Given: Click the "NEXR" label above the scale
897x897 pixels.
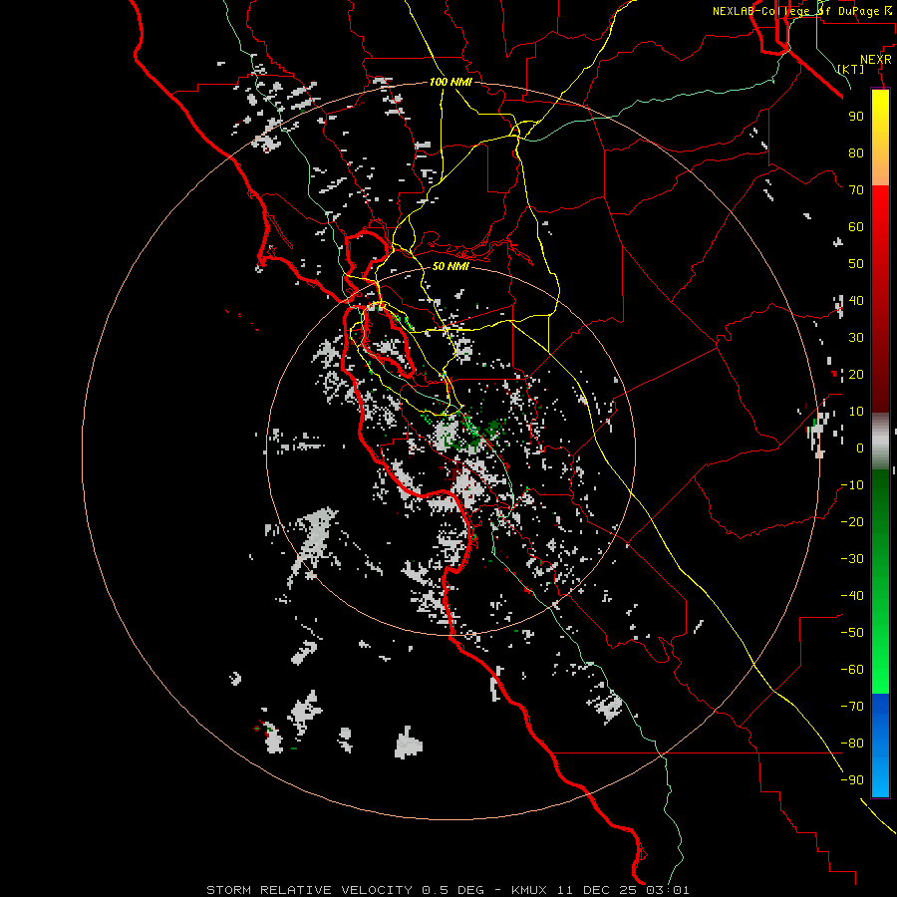Looking at the screenshot, I should pyautogui.click(x=876, y=60).
